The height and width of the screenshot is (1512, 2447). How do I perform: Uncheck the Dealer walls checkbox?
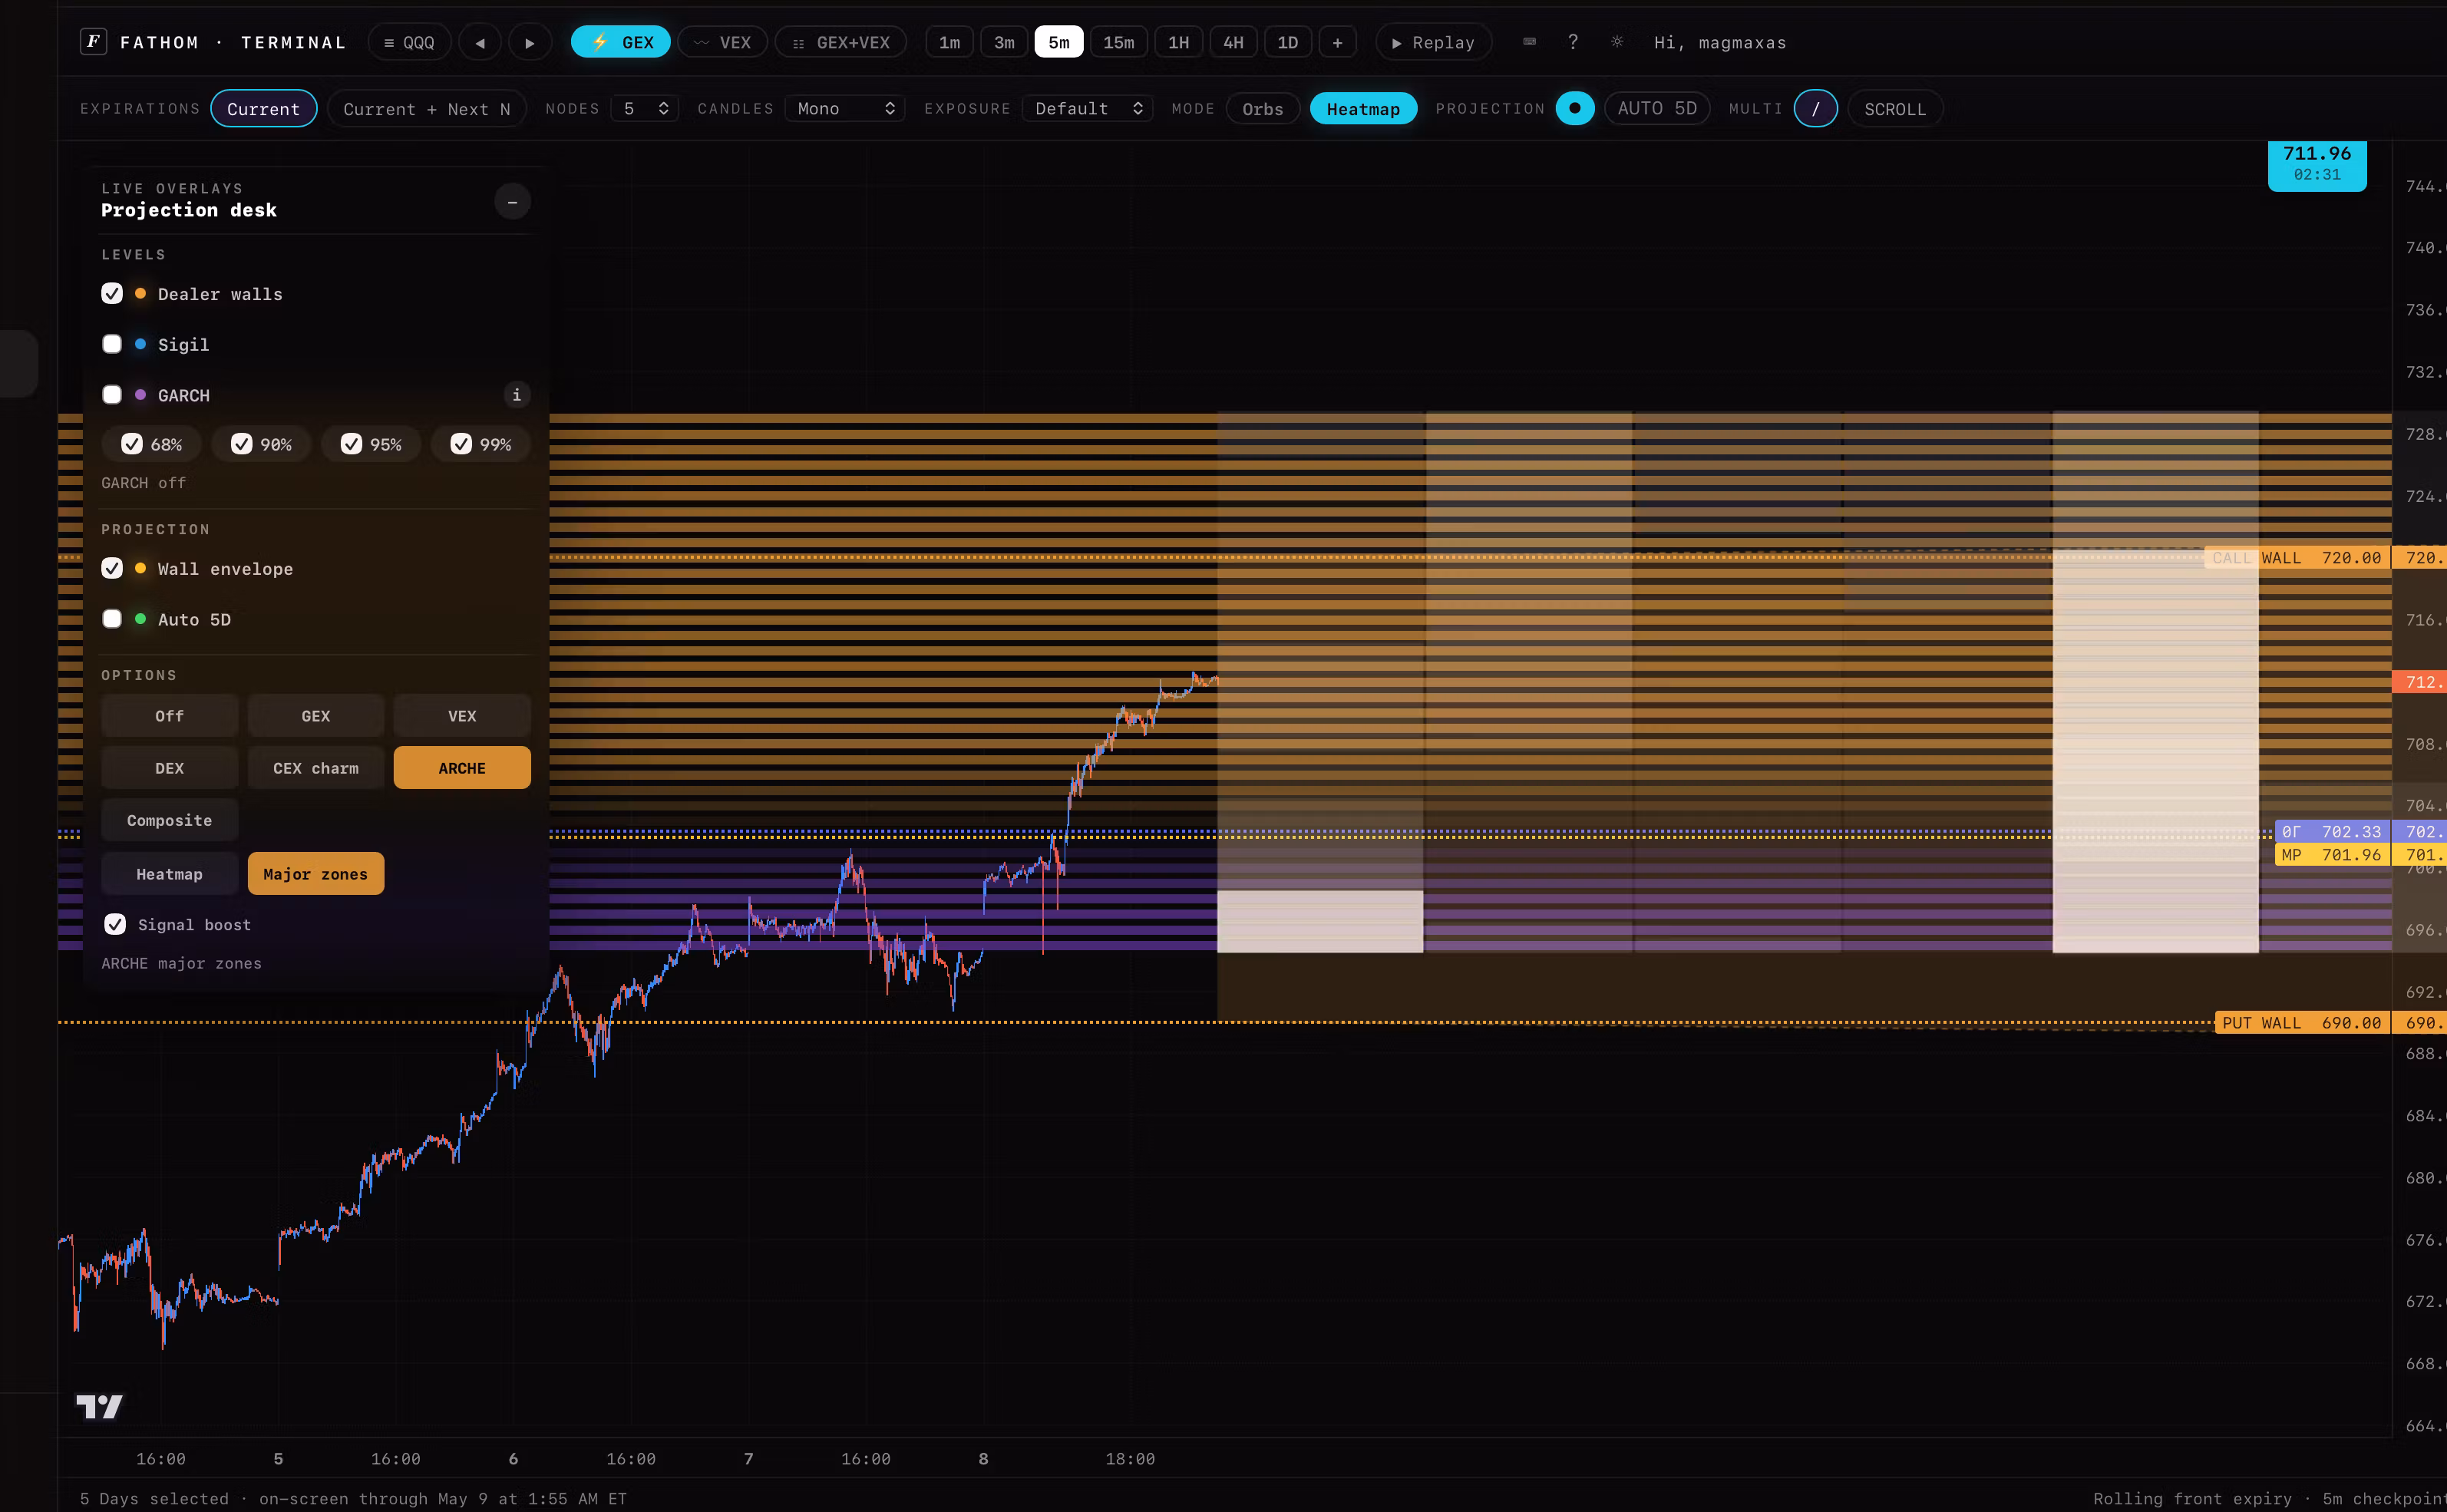[112, 293]
